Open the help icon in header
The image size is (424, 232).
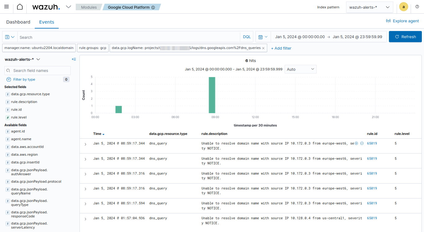click(x=417, y=7)
